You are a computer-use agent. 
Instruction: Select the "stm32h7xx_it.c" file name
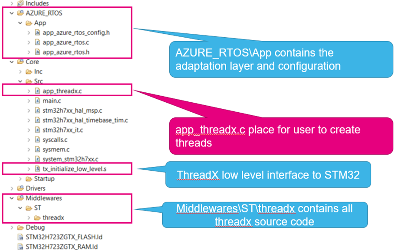pyautogui.click(x=63, y=130)
